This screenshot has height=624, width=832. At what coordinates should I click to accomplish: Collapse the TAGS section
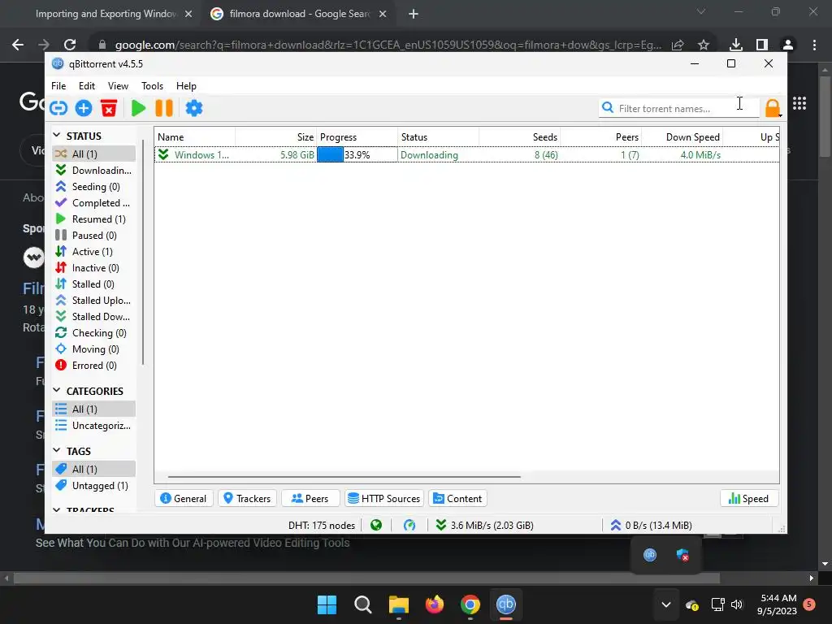57,450
